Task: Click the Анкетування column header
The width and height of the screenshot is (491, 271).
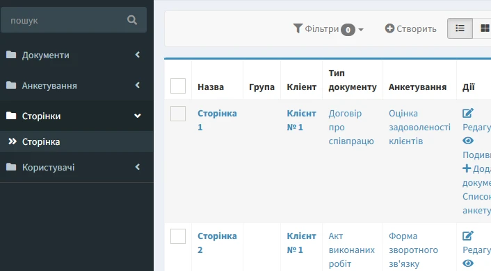Action: [417, 87]
